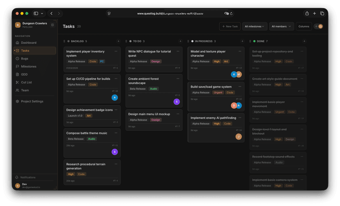Open options for Create art style guide document card

[302, 79]
